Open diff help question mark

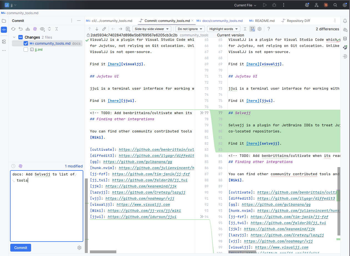[269, 29]
